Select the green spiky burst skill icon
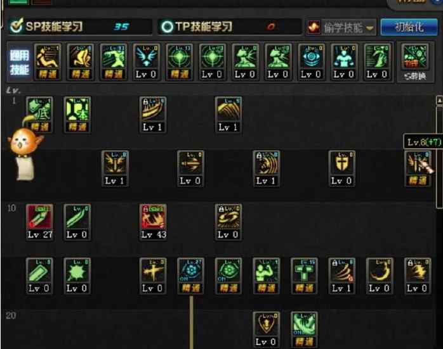This screenshot has width=443, height=349. pos(77,276)
